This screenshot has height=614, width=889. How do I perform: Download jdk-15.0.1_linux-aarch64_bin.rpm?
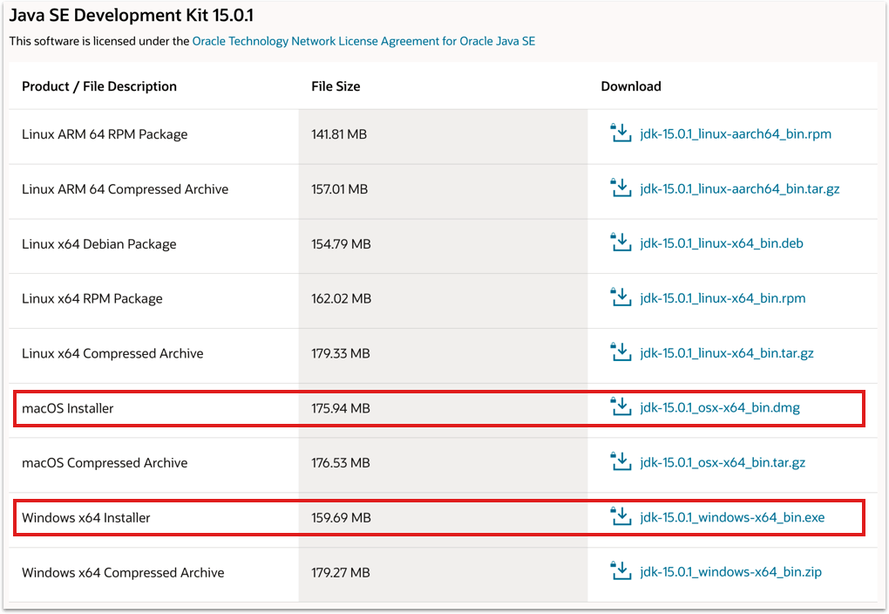[x=736, y=134]
